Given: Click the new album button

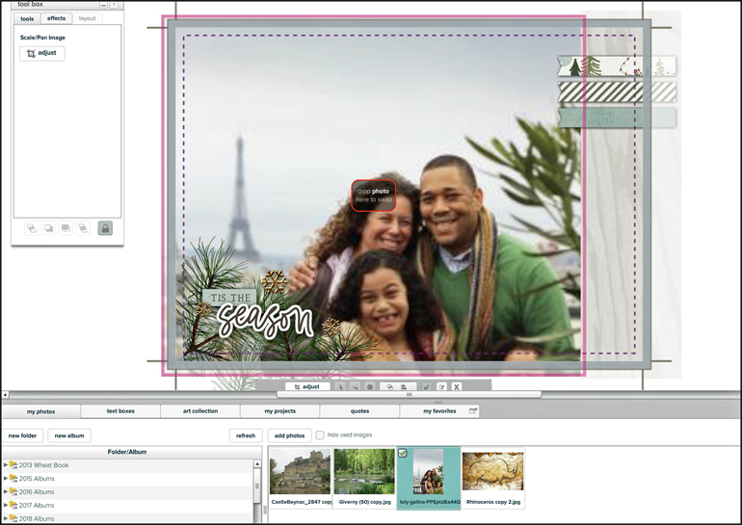Looking at the screenshot, I should click(x=69, y=435).
